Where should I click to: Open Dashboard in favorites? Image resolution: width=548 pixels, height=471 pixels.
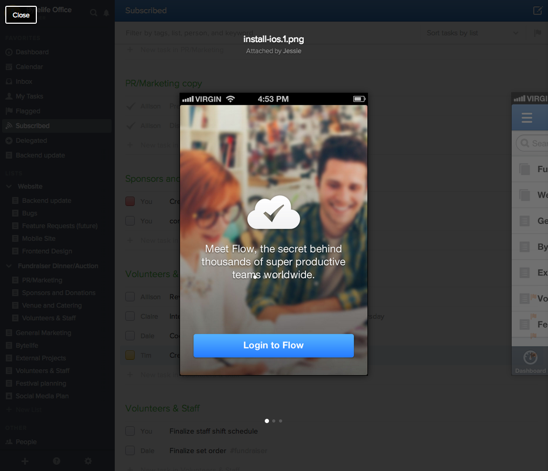[32, 52]
